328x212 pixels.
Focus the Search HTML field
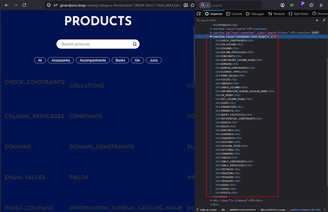pos(254,20)
